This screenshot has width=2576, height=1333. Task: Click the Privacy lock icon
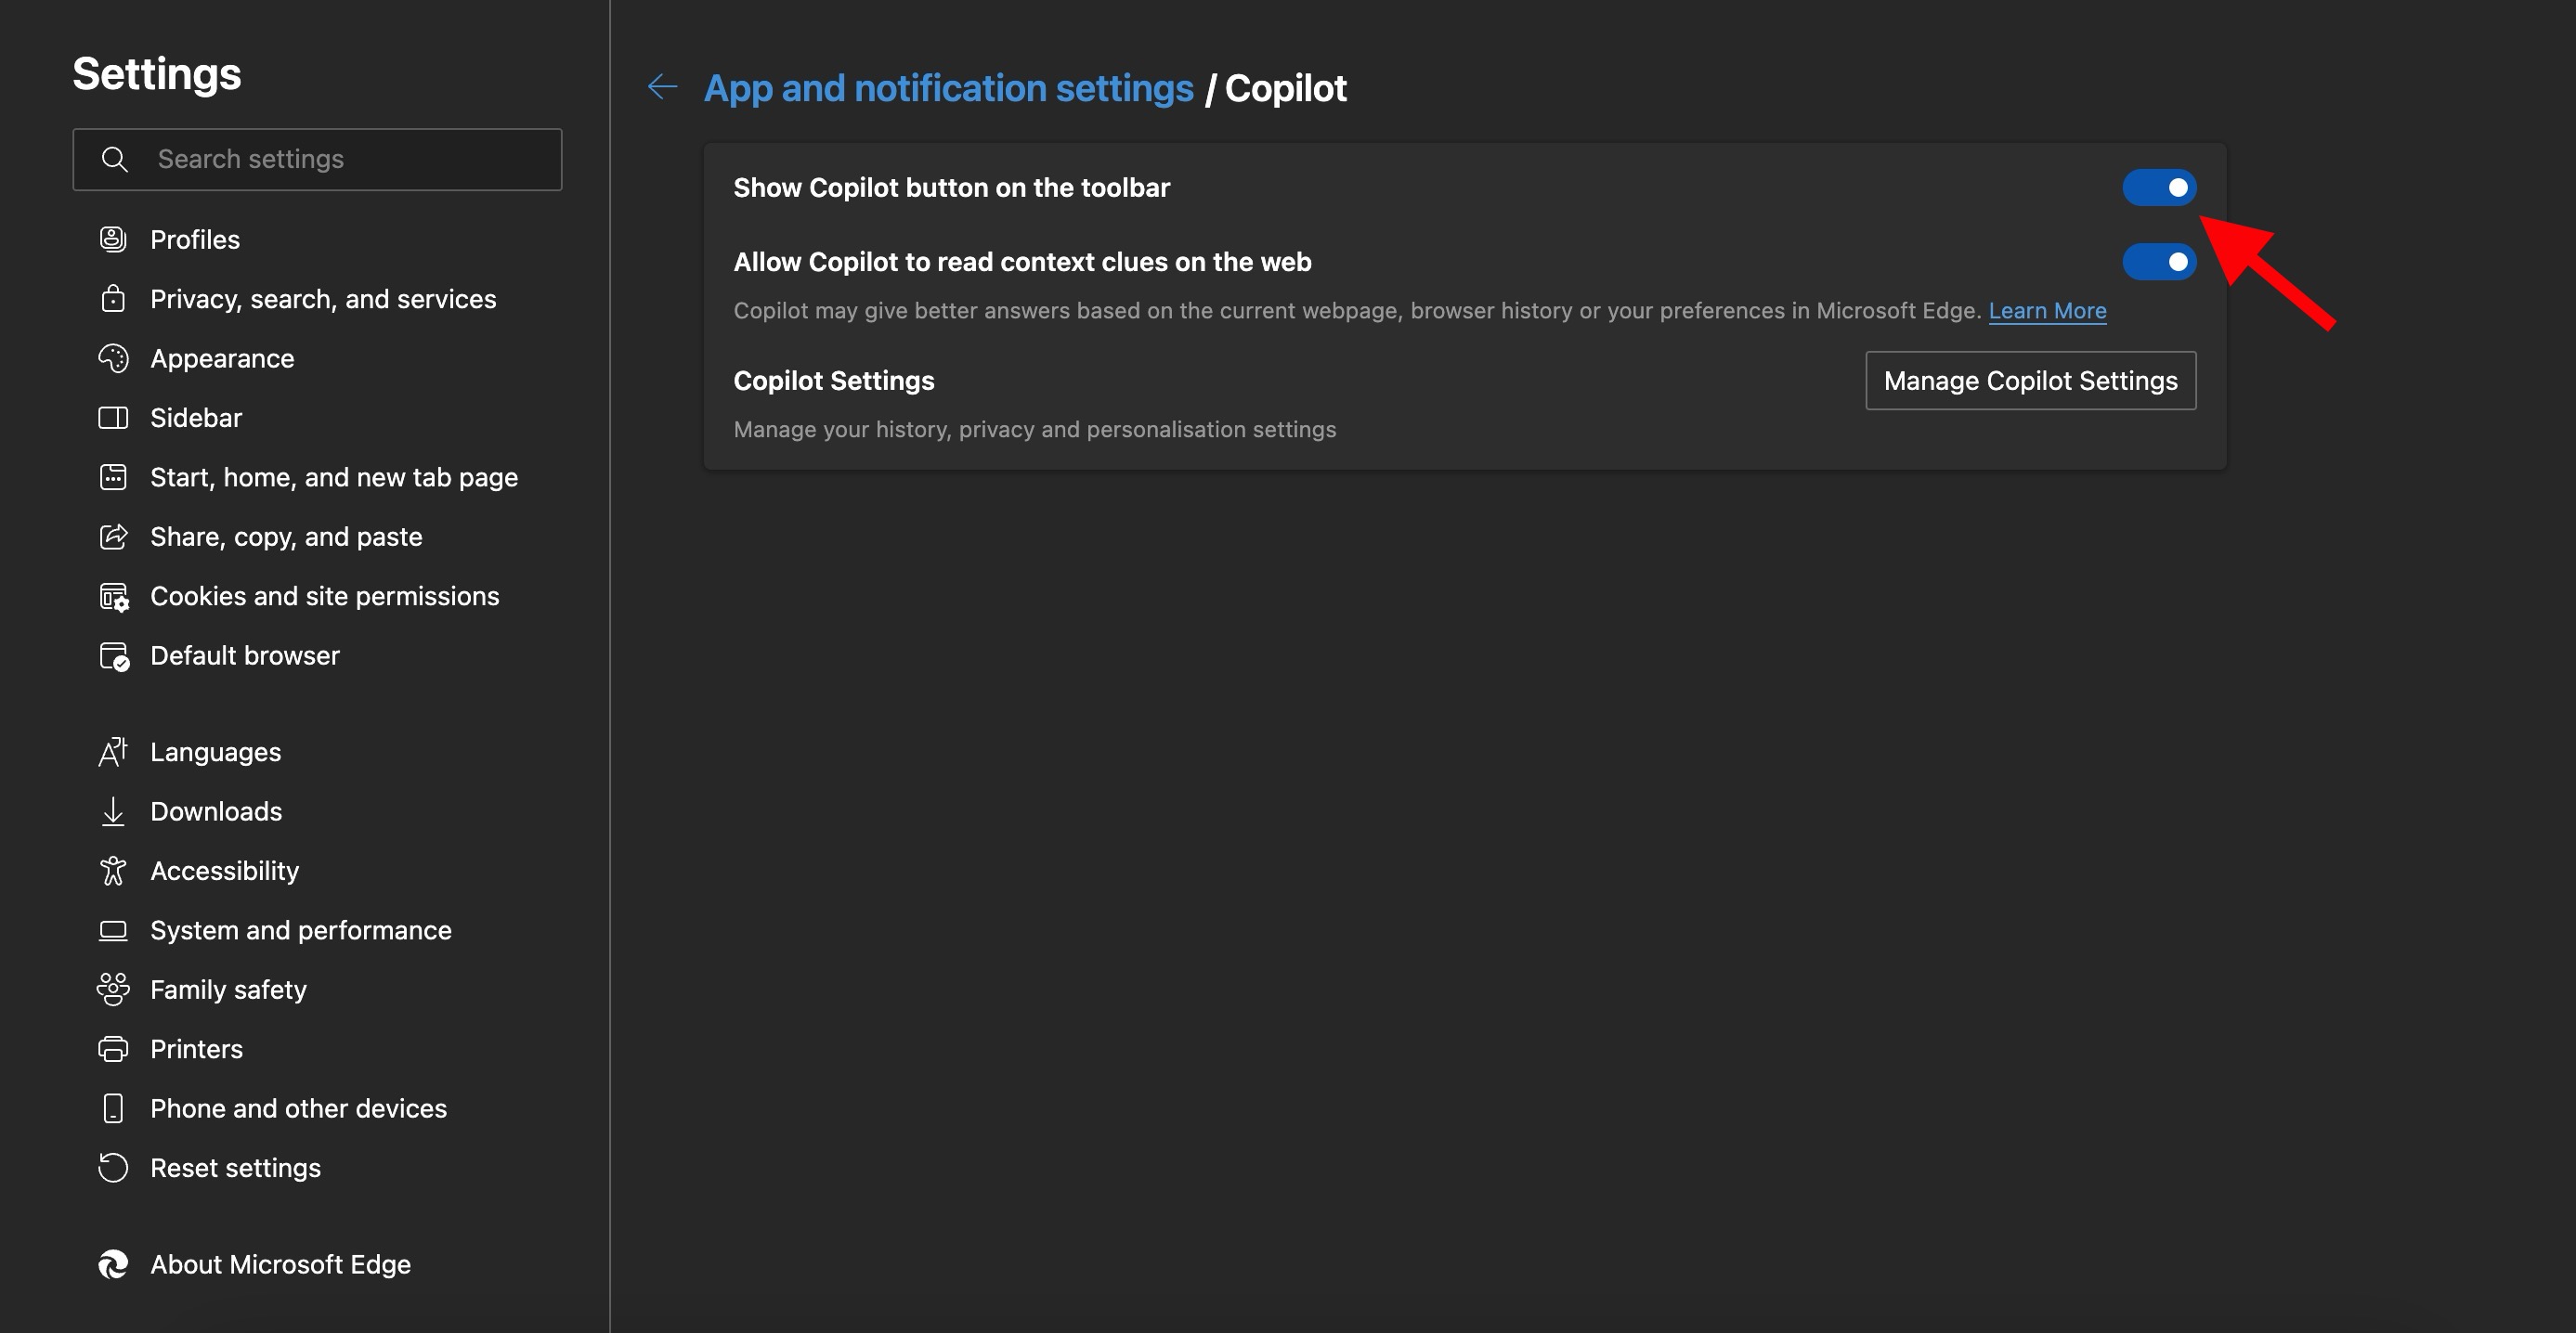click(113, 299)
